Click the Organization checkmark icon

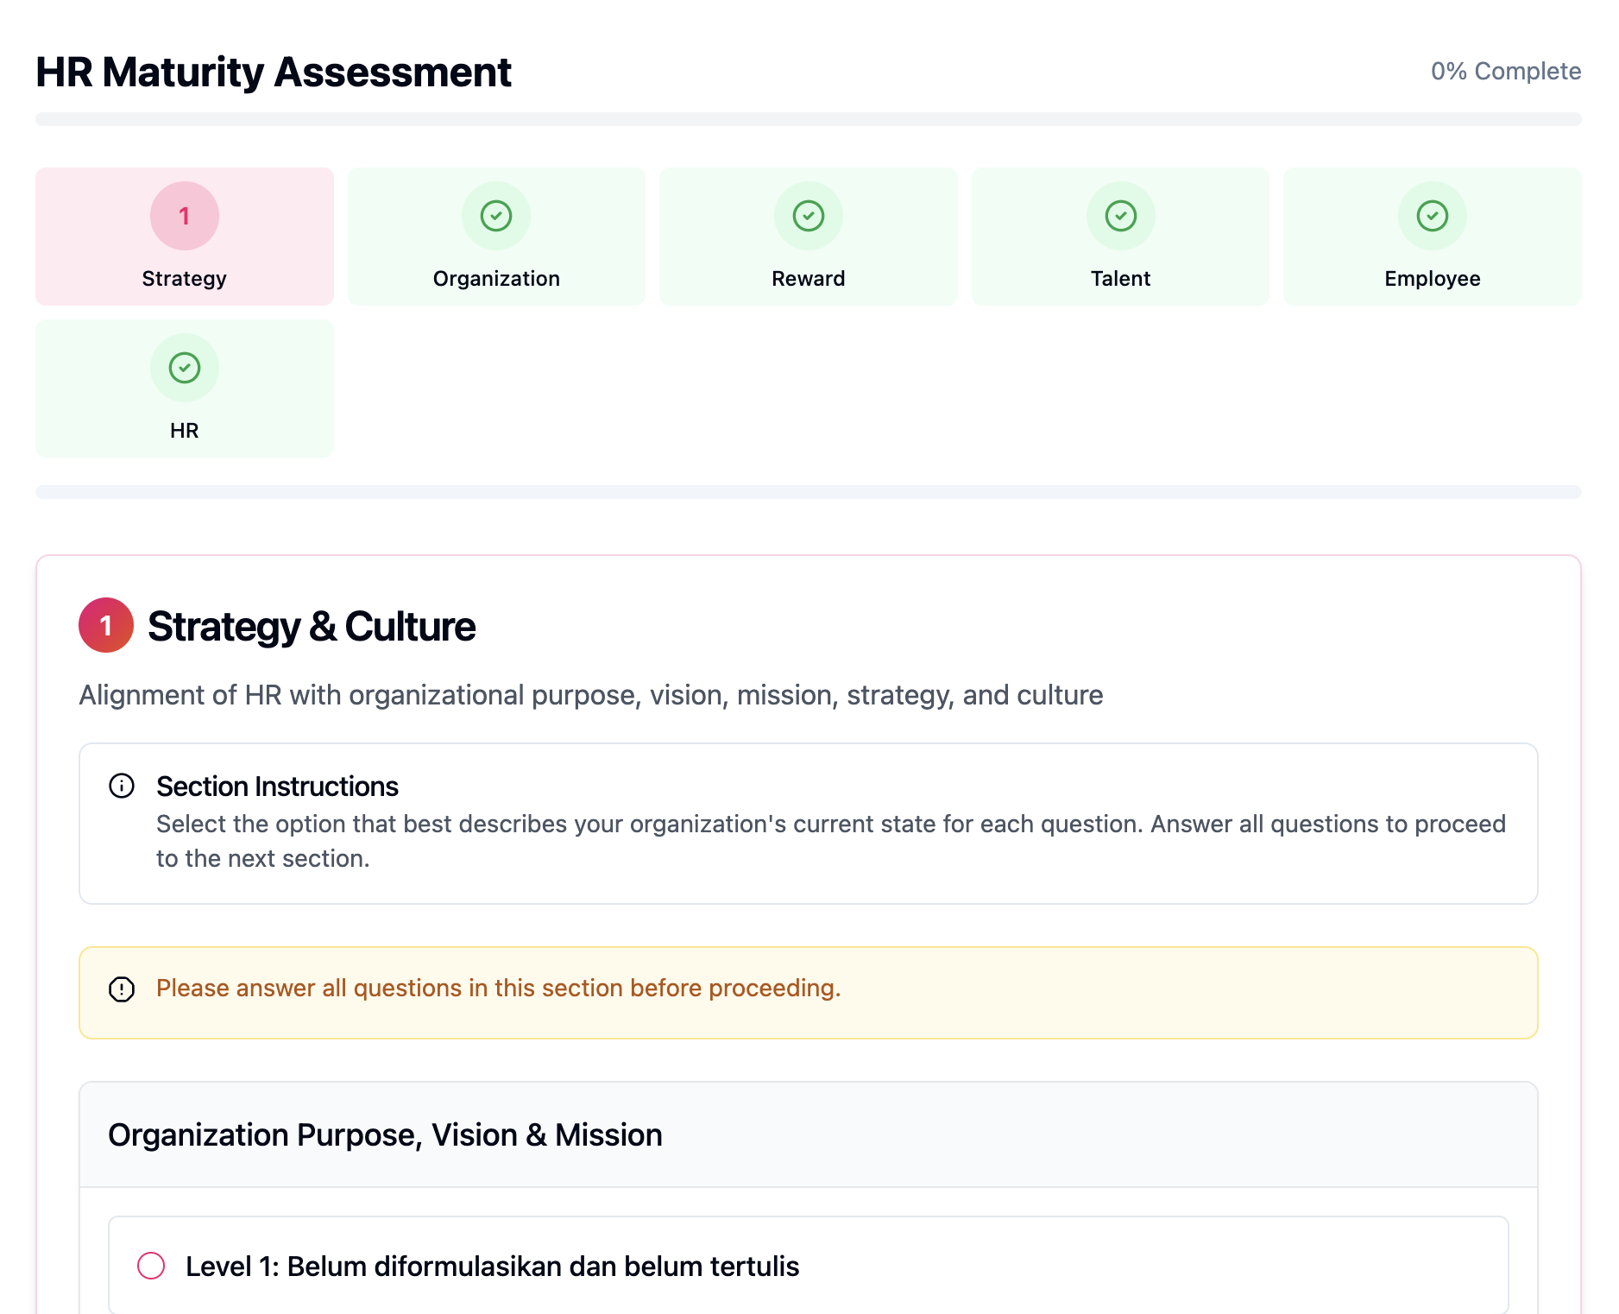click(496, 216)
